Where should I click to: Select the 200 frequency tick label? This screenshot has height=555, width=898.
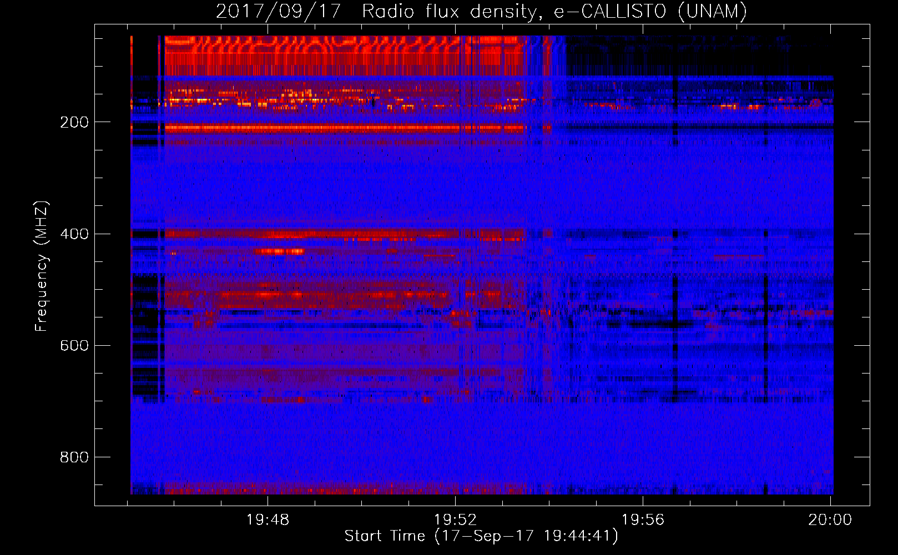tap(74, 122)
